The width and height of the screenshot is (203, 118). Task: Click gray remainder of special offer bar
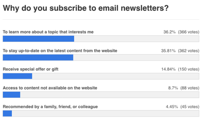(x=116, y=76)
